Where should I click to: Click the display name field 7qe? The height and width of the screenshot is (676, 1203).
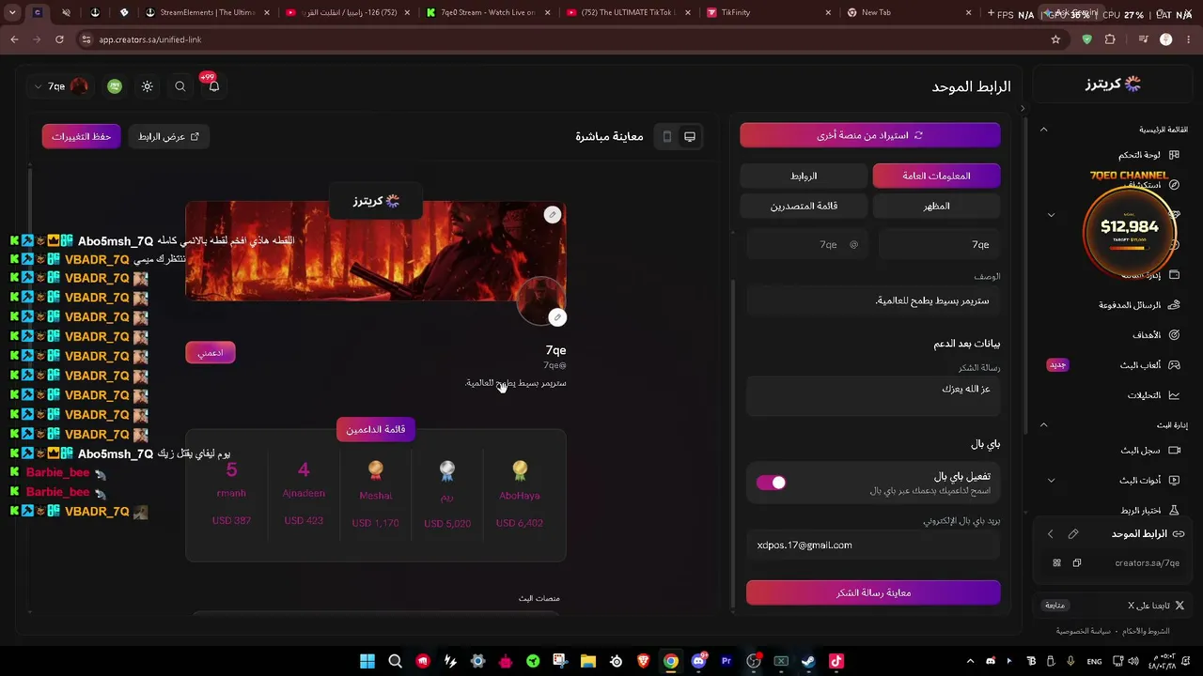[x=940, y=245]
